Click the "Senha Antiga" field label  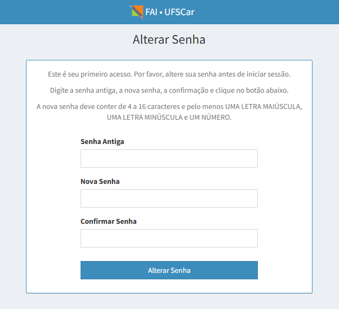[102, 142]
